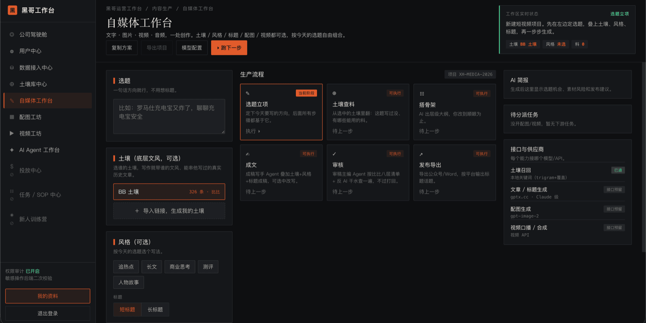This screenshot has width=646, height=323.
Task: Click 导入链接，生成我的土壤 dashed box
Action: (x=169, y=211)
